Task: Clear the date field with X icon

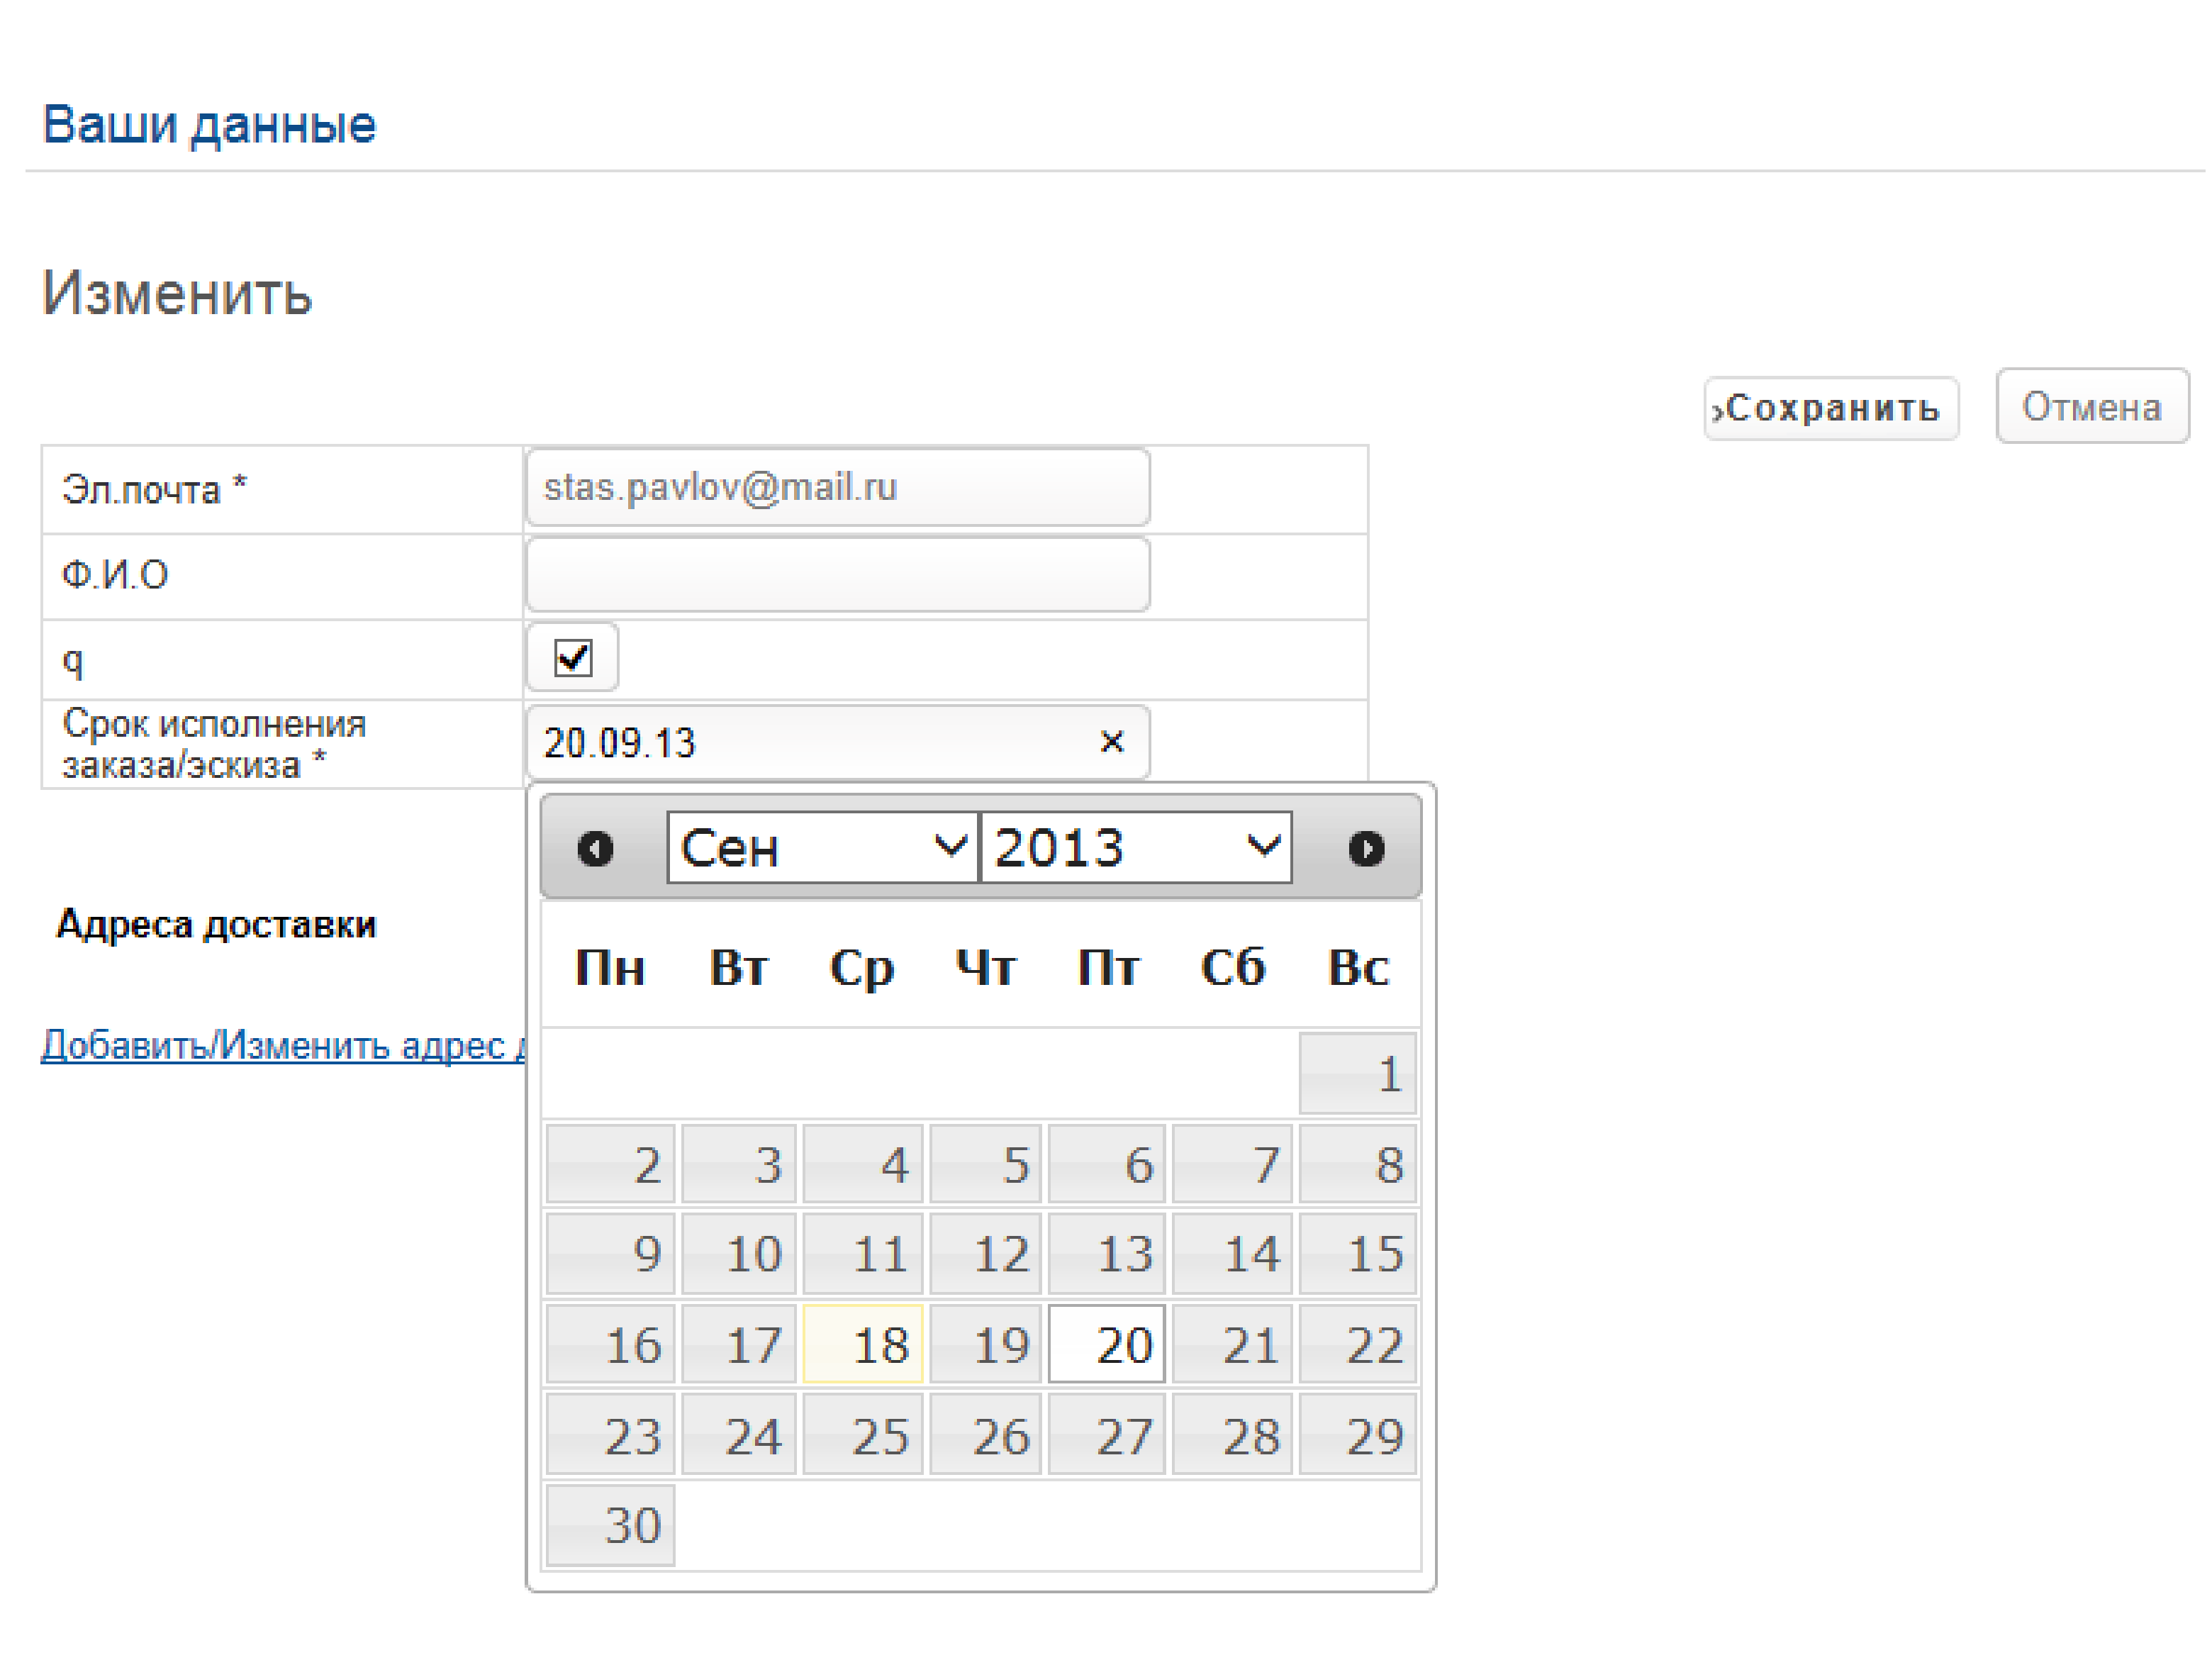Action: tap(1111, 742)
